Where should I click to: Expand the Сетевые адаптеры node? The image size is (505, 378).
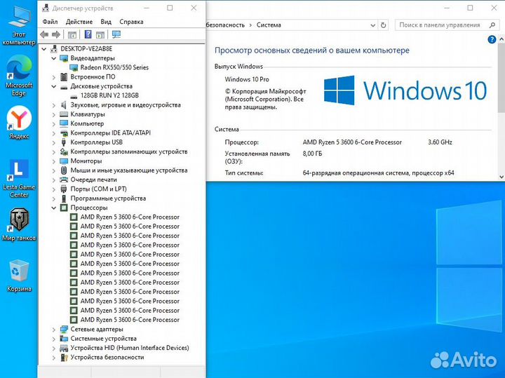[x=54, y=330]
